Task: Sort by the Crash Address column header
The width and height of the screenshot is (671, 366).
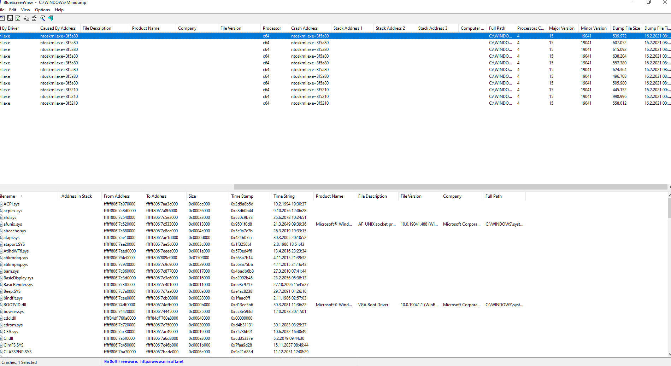Action: tap(304, 28)
